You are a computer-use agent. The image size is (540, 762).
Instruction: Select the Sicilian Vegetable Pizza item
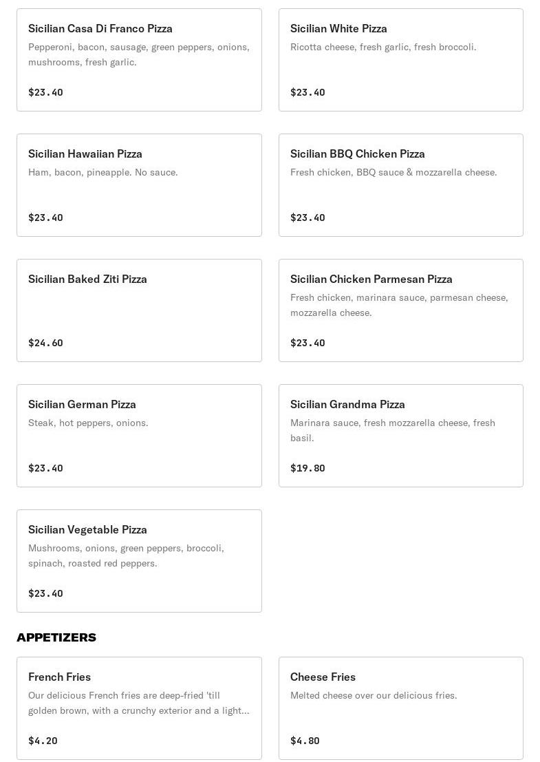(x=139, y=561)
